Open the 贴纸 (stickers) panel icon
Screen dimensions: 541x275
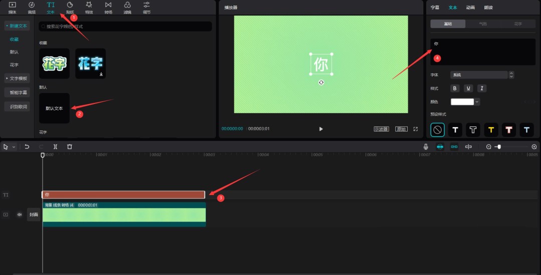tap(70, 7)
